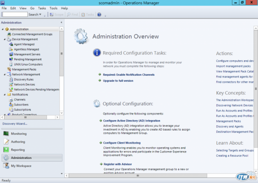Click the Administration root node gear icon
The image size is (258, 183).
(x=7, y=29)
